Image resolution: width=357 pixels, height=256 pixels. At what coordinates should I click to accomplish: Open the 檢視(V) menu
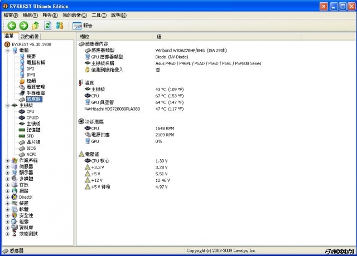tap(30, 15)
